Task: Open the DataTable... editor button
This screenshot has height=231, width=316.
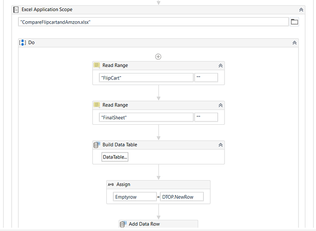Action: [115, 157]
